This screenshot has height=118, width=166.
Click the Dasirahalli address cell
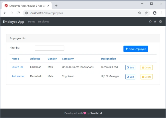point(36,76)
